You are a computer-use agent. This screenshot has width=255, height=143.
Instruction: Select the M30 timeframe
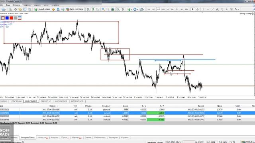click(x=163, y=9)
